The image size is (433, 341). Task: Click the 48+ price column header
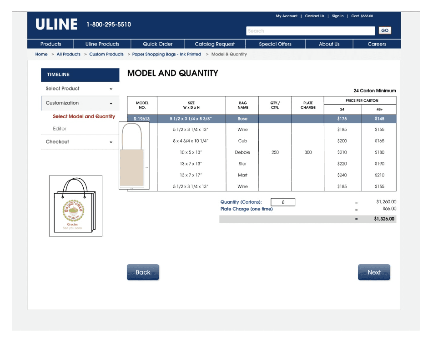379,109
